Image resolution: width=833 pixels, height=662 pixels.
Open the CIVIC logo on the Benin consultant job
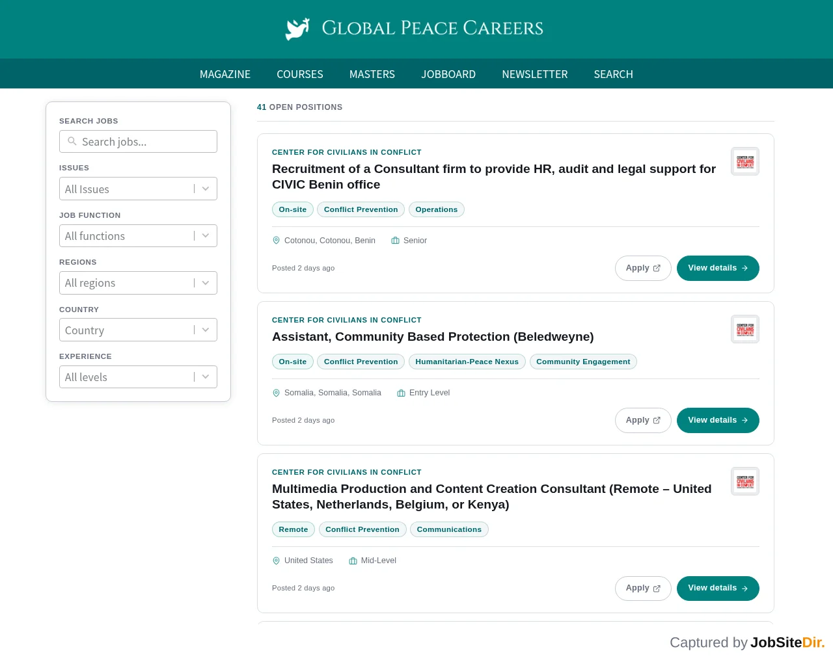coord(745,161)
